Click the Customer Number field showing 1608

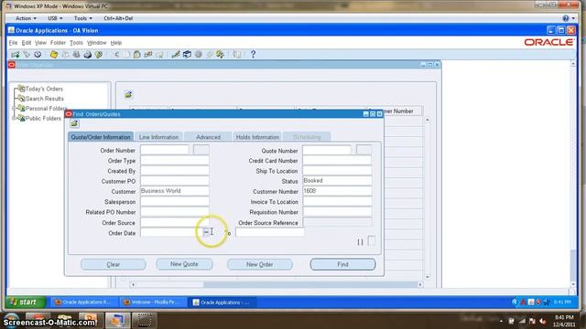coord(337,191)
